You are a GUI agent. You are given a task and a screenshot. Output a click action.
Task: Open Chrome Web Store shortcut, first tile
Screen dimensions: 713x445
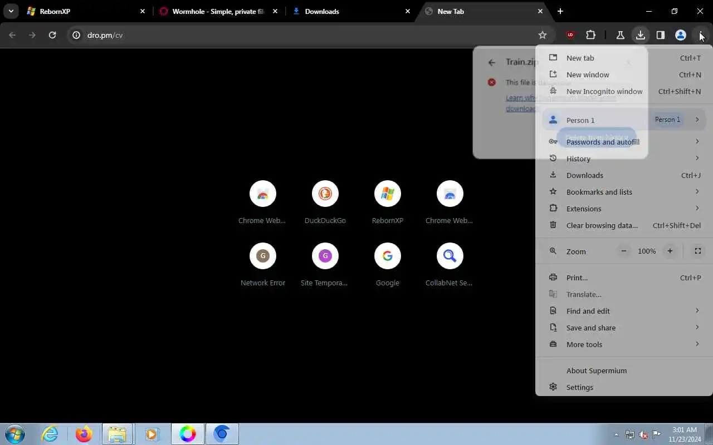[x=262, y=202]
